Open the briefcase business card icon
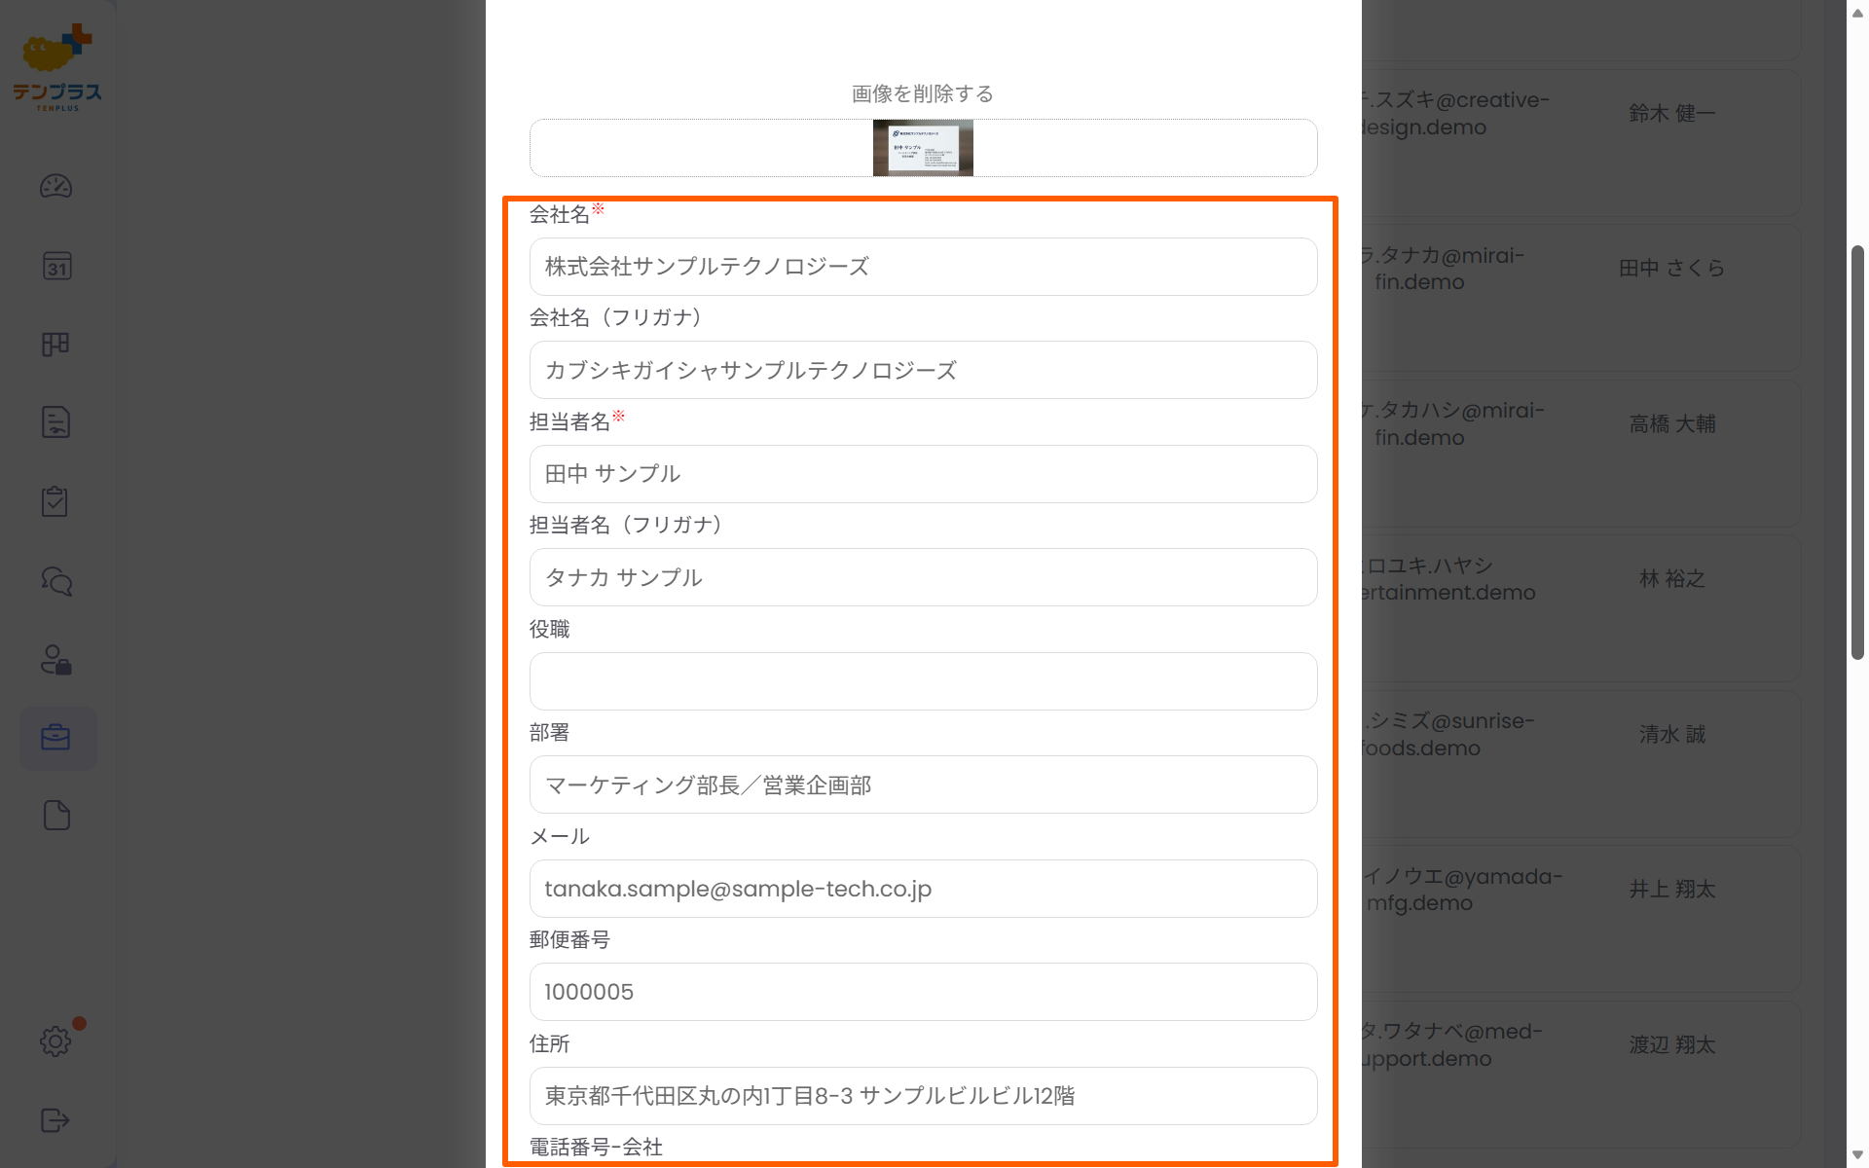 [56, 738]
